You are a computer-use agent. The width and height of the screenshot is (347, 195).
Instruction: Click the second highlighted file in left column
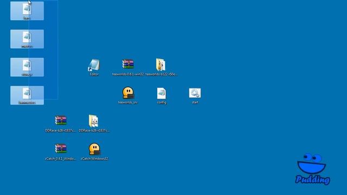27,39
